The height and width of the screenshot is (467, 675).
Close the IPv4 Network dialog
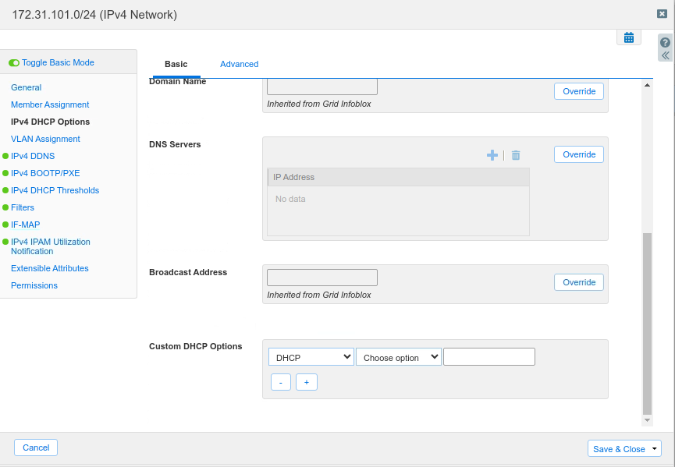click(x=662, y=13)
